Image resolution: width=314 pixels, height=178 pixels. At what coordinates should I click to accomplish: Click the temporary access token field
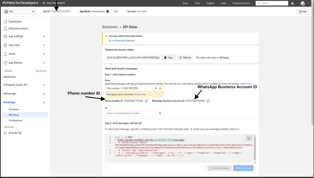[133, 58]
